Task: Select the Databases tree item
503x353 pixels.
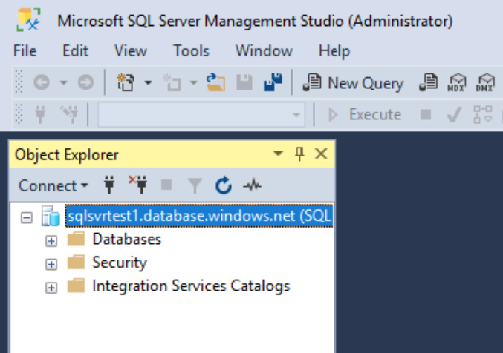Action: point(127,240)
